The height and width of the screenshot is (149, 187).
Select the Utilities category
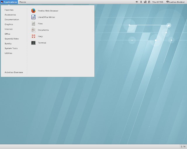point(8,53)
